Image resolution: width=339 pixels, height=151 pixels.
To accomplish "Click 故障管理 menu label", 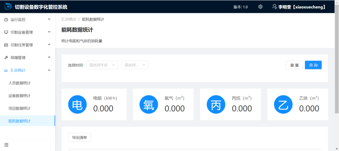I will pos(18,58).
